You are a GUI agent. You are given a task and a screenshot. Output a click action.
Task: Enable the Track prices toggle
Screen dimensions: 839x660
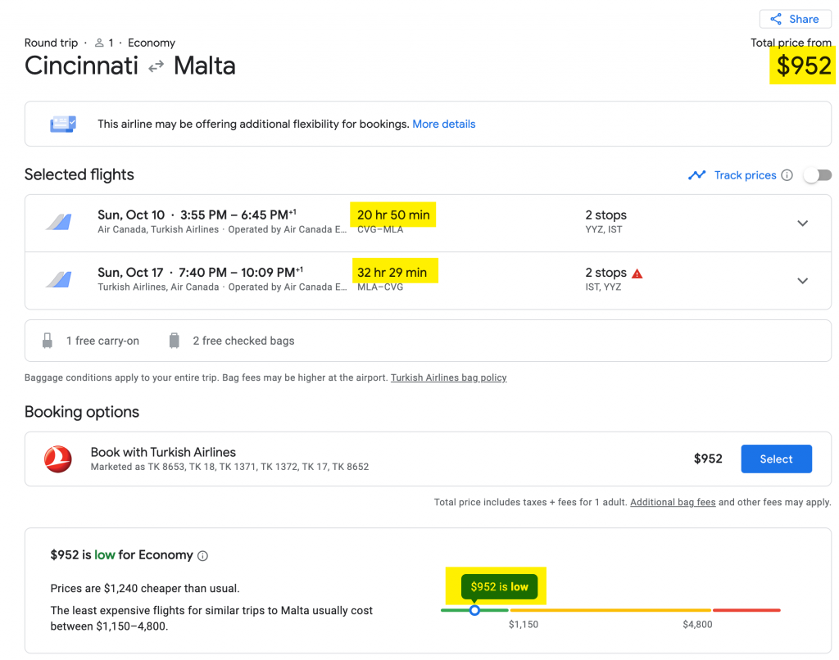(x=818, y=175)
